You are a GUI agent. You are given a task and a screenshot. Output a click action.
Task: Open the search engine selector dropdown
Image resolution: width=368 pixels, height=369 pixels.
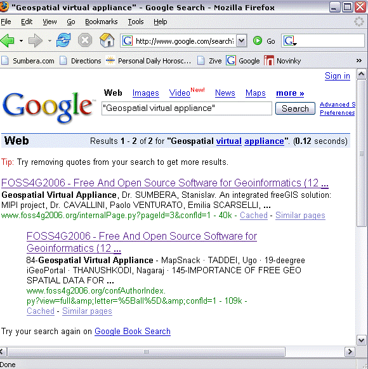tap(289, 41)
